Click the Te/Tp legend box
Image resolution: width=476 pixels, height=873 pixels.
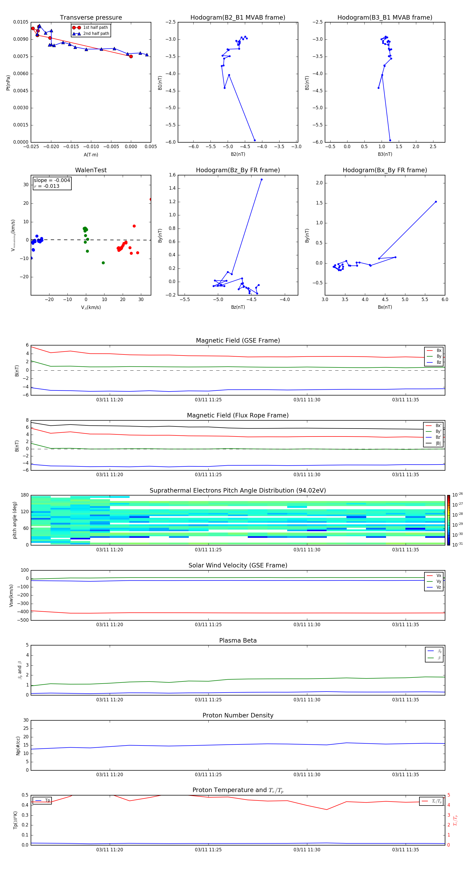[431, 801]
